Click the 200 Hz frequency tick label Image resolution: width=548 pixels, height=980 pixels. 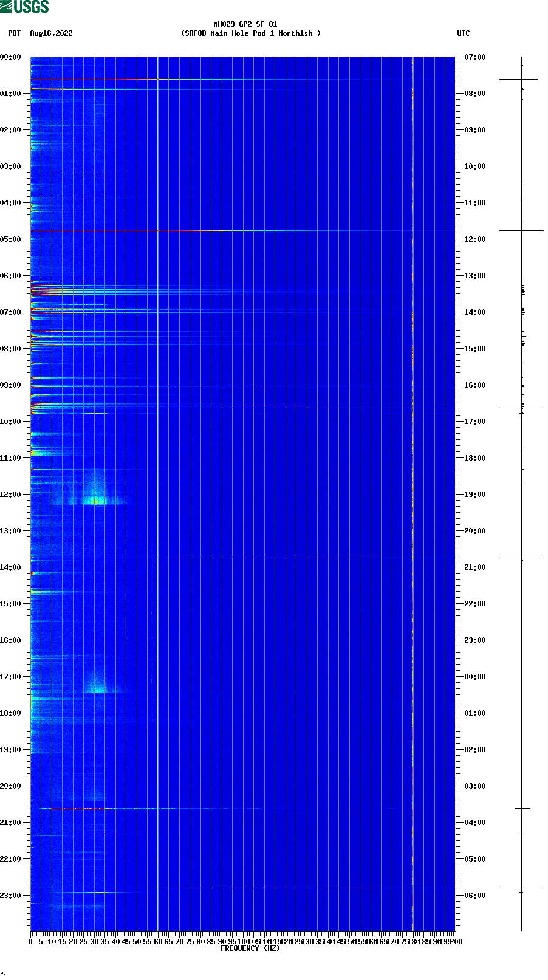456,942
